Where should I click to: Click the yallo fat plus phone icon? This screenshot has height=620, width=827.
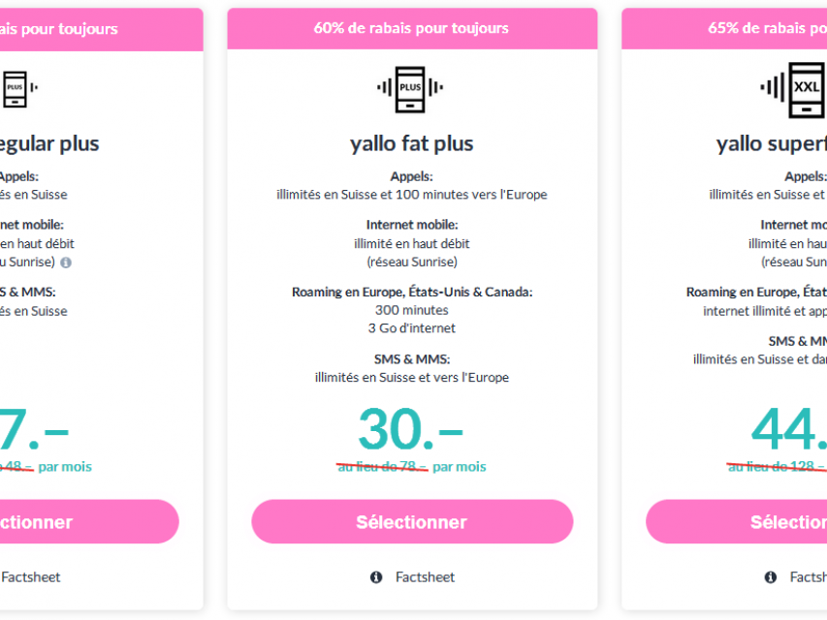point(410,89)
